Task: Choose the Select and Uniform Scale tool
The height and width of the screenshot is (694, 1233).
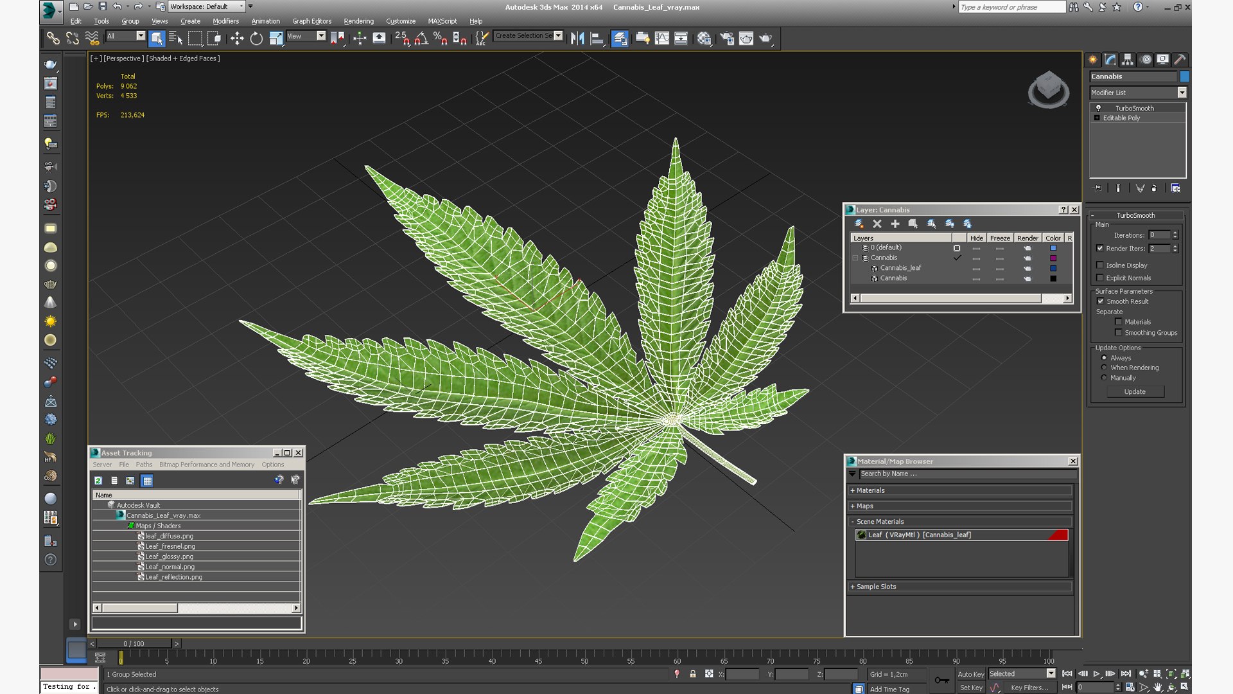Action: [x=276, y=39]
